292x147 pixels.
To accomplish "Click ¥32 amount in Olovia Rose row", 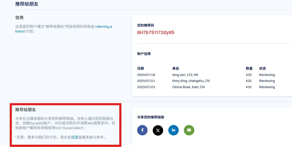I will [x=249, y=87].
